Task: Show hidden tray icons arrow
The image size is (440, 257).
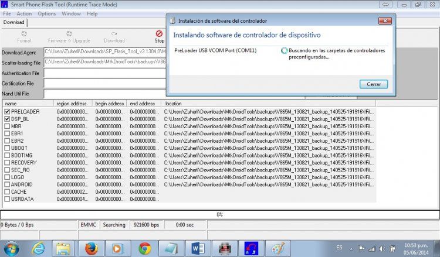Action: tap(351, 249)
